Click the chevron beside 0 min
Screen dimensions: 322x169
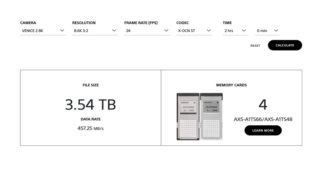(276, 31)
